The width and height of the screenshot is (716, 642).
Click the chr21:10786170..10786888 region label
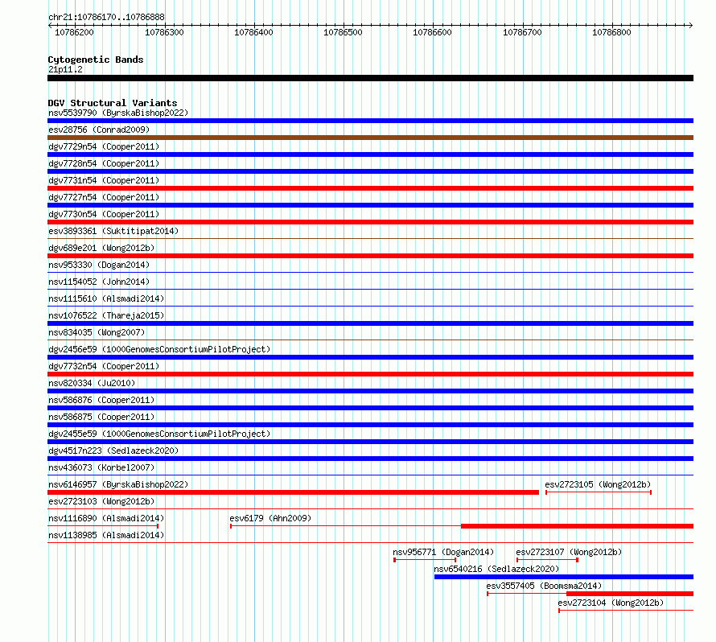pos(106,18)
